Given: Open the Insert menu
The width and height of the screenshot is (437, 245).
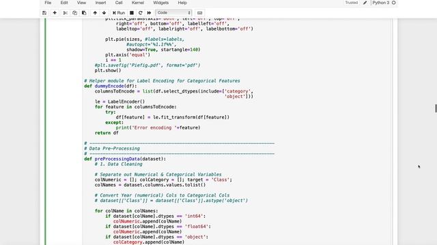Looking at the screenshot, I should [x=100, y=3].
